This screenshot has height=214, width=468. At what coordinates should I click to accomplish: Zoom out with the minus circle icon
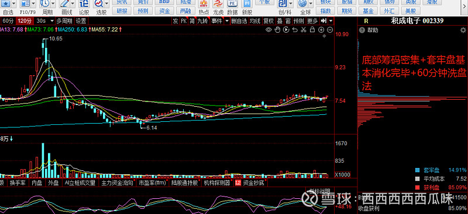pos(330,30)
